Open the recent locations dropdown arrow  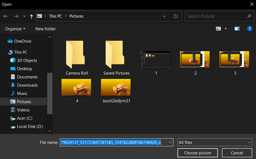coord(24,16)
